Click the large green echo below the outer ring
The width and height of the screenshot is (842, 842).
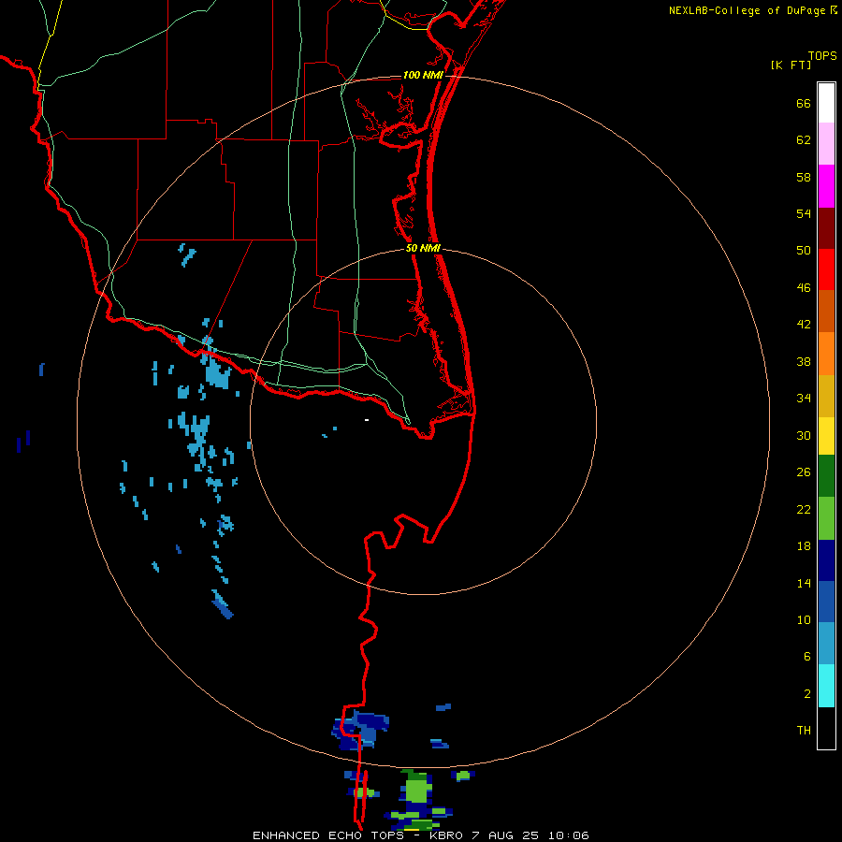pyautogui.click(x=416, y=790)
